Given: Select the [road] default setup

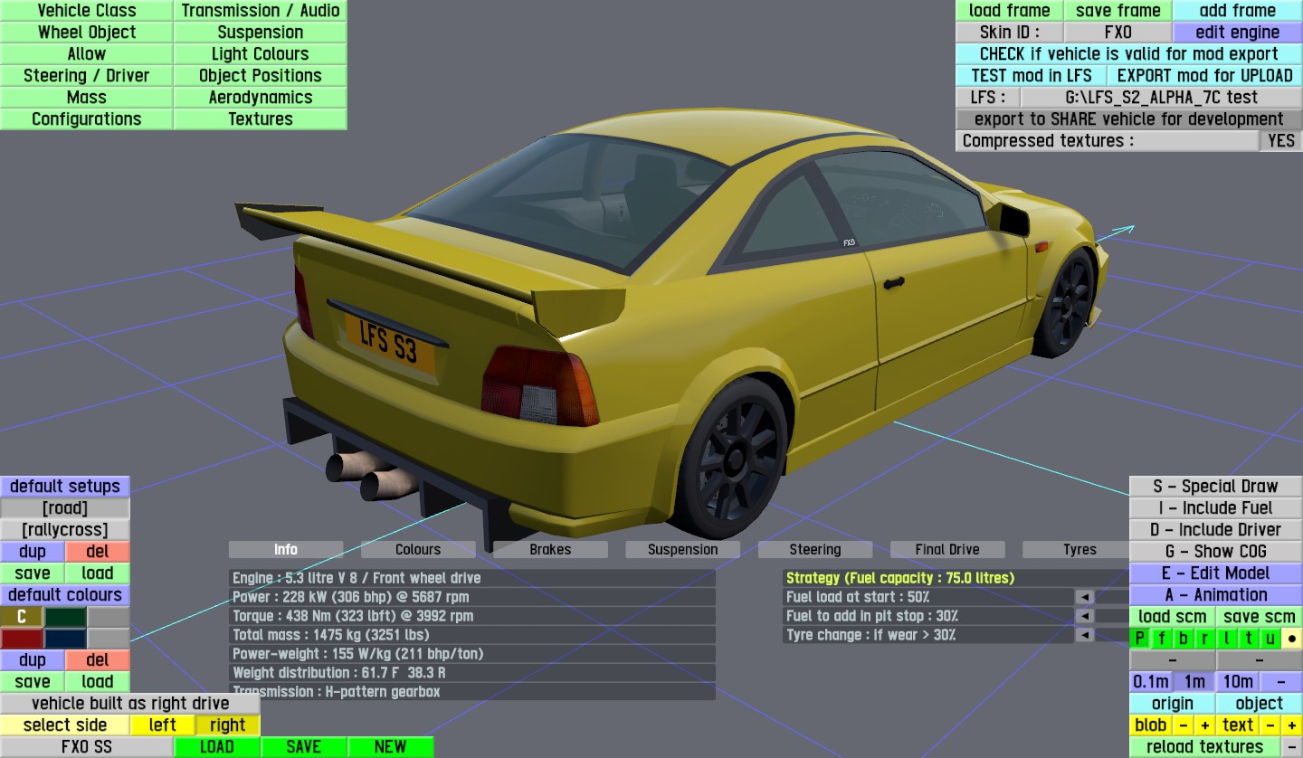Looking at the screenshot, I should pos(65,508).
